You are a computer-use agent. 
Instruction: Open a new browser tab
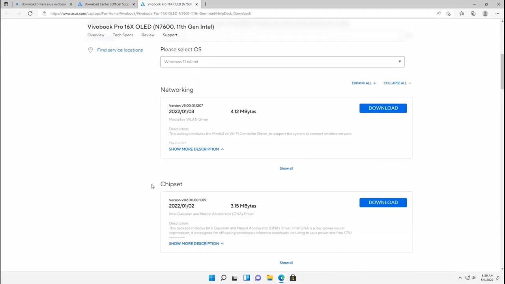[205, 4]
